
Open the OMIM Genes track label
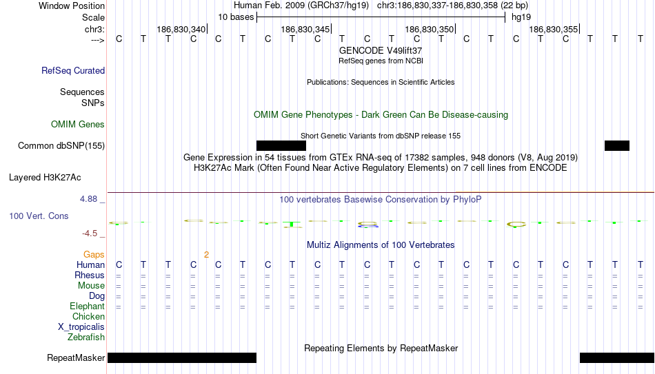coord(78,125)
